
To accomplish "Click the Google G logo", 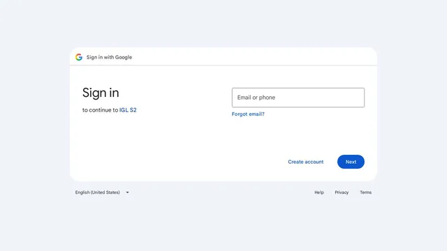I will click(x=79, y=57).
